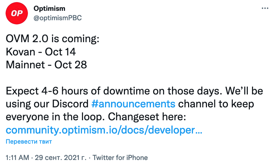Click the 'channel to keep' text
Viewport: 275px width, 168px height.
click(x=216, y=104)
